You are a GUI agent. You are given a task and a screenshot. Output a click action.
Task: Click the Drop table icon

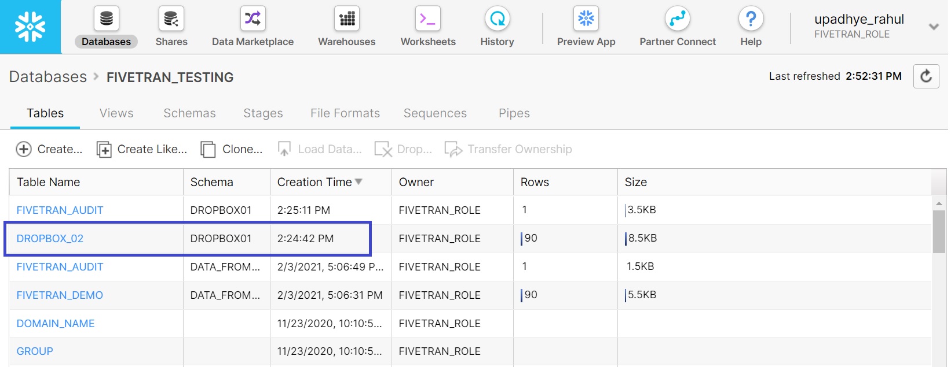pyautogui.click(x=383, y=150)
